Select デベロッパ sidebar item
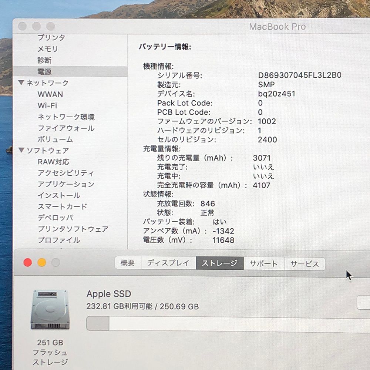 (x=55, y=218)
